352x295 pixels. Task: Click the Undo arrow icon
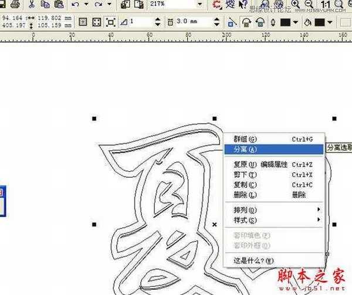tap(76, 4)
